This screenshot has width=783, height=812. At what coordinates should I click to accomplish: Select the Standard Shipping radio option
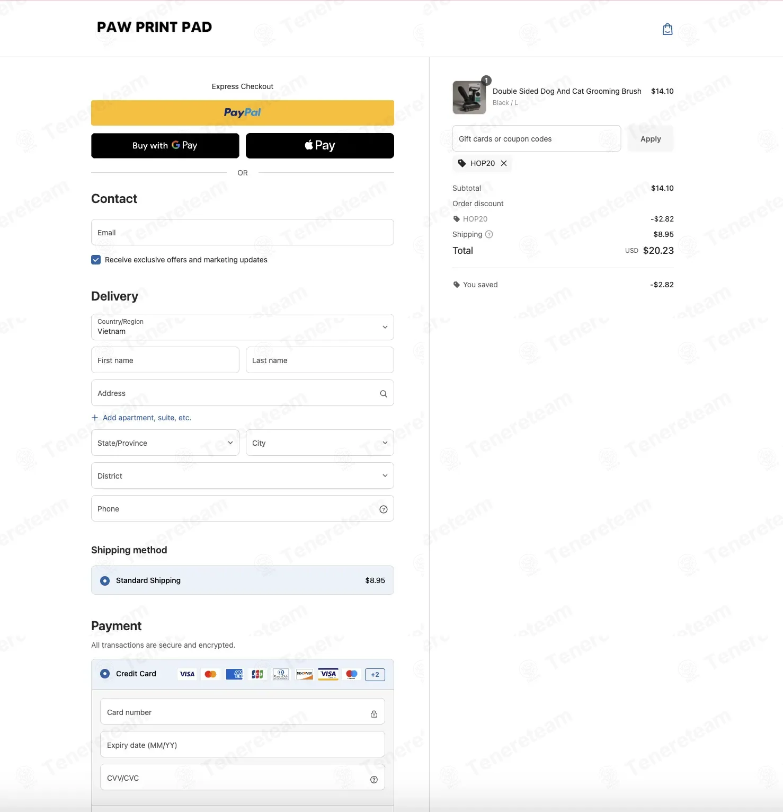pyautogui.click(x=105, y=581)
